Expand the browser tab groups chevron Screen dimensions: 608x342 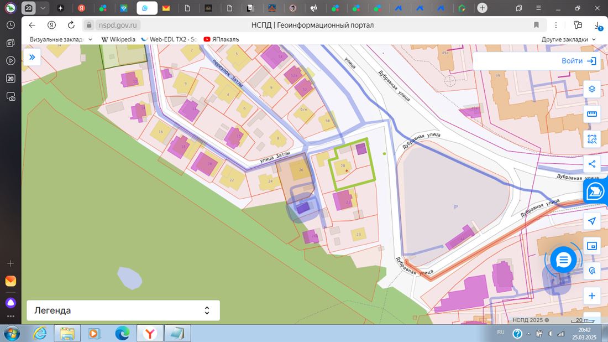coord(43,8)
